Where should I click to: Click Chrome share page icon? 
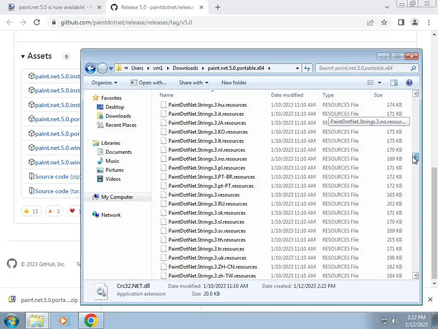click(x=370, y=22)
